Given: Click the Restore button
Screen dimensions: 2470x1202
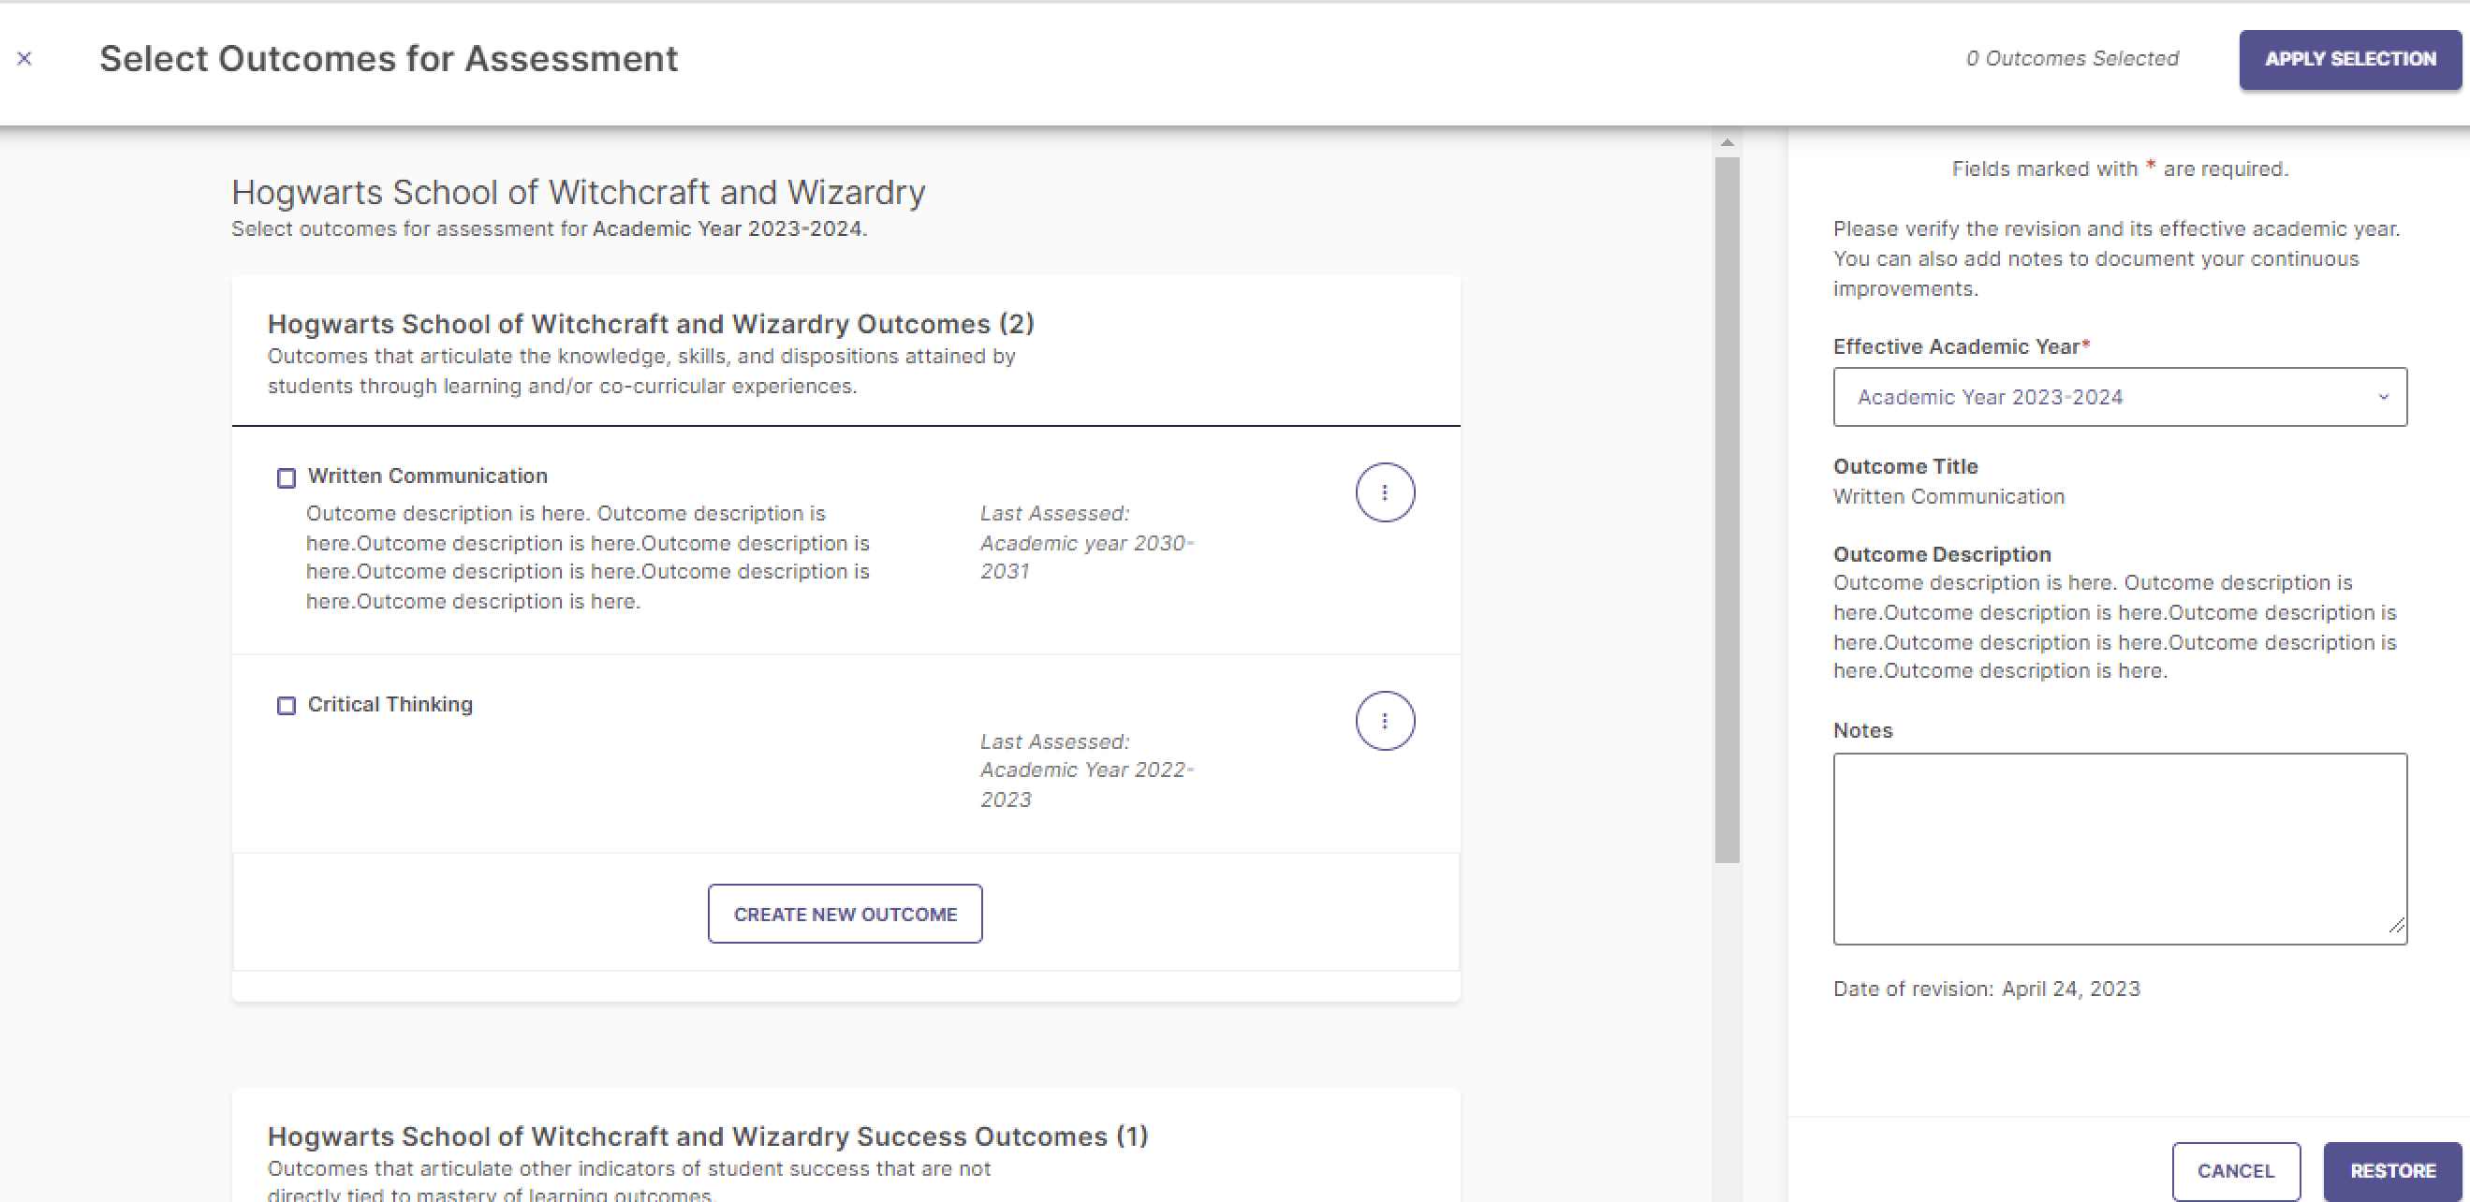Looking at the screenshot, I should (x=2392, y=1170).
